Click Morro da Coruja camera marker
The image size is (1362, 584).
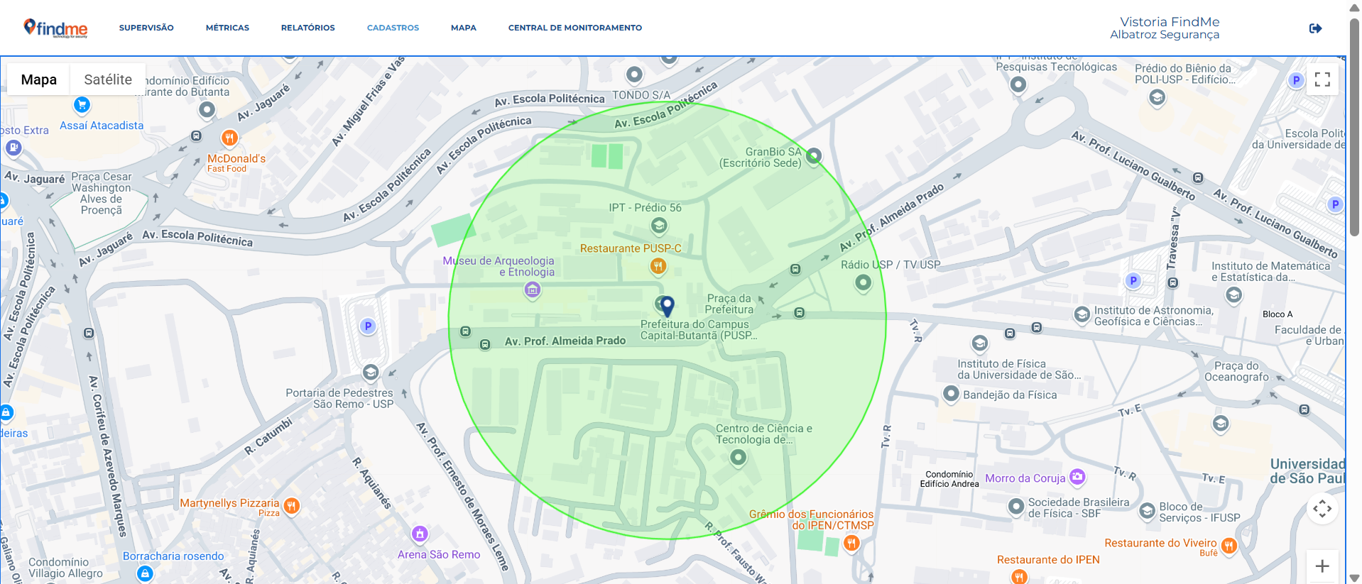(x=1077, y=477)
